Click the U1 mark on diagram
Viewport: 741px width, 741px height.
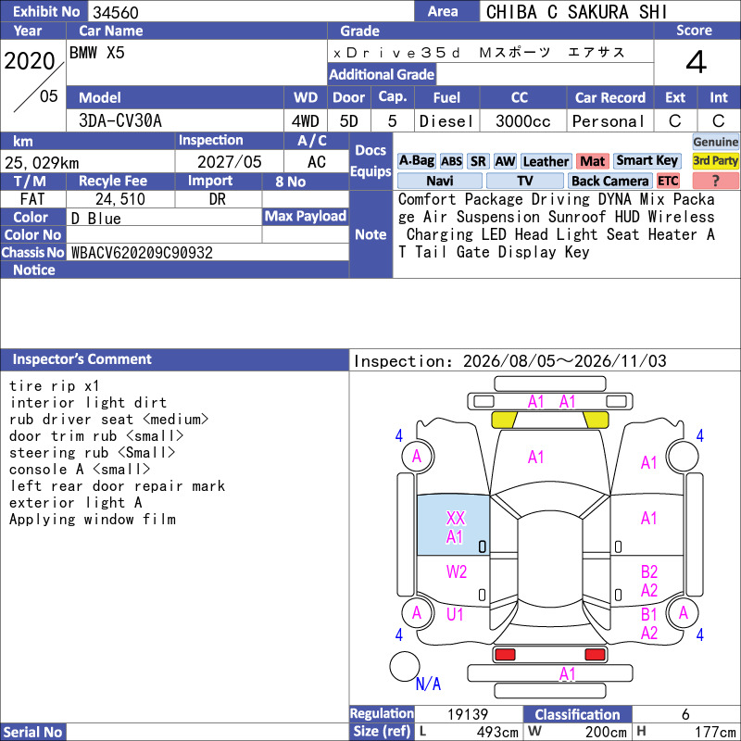(x=455, y=614)
